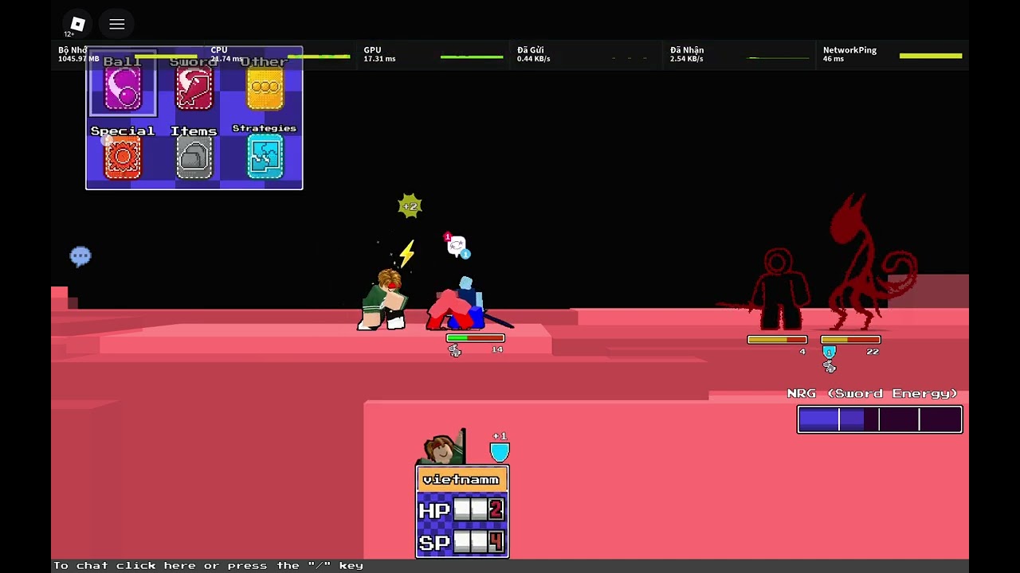Viewport: 1020px width, 573px height.
Task: Click the number 14 beside the green health bar
Action: [x=497, y=349]
